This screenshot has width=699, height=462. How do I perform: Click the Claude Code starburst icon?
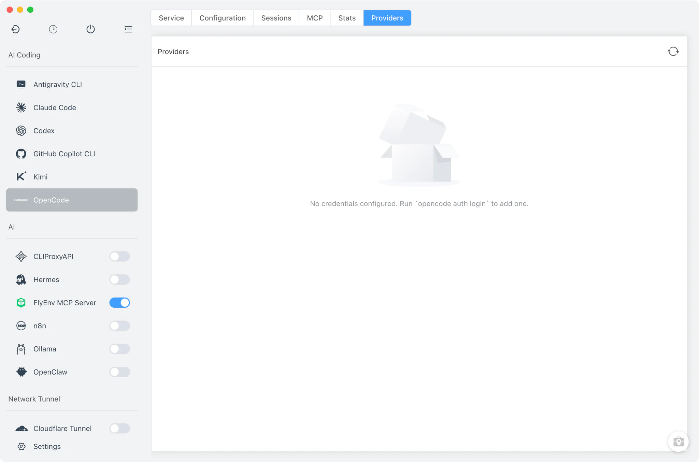21,107
